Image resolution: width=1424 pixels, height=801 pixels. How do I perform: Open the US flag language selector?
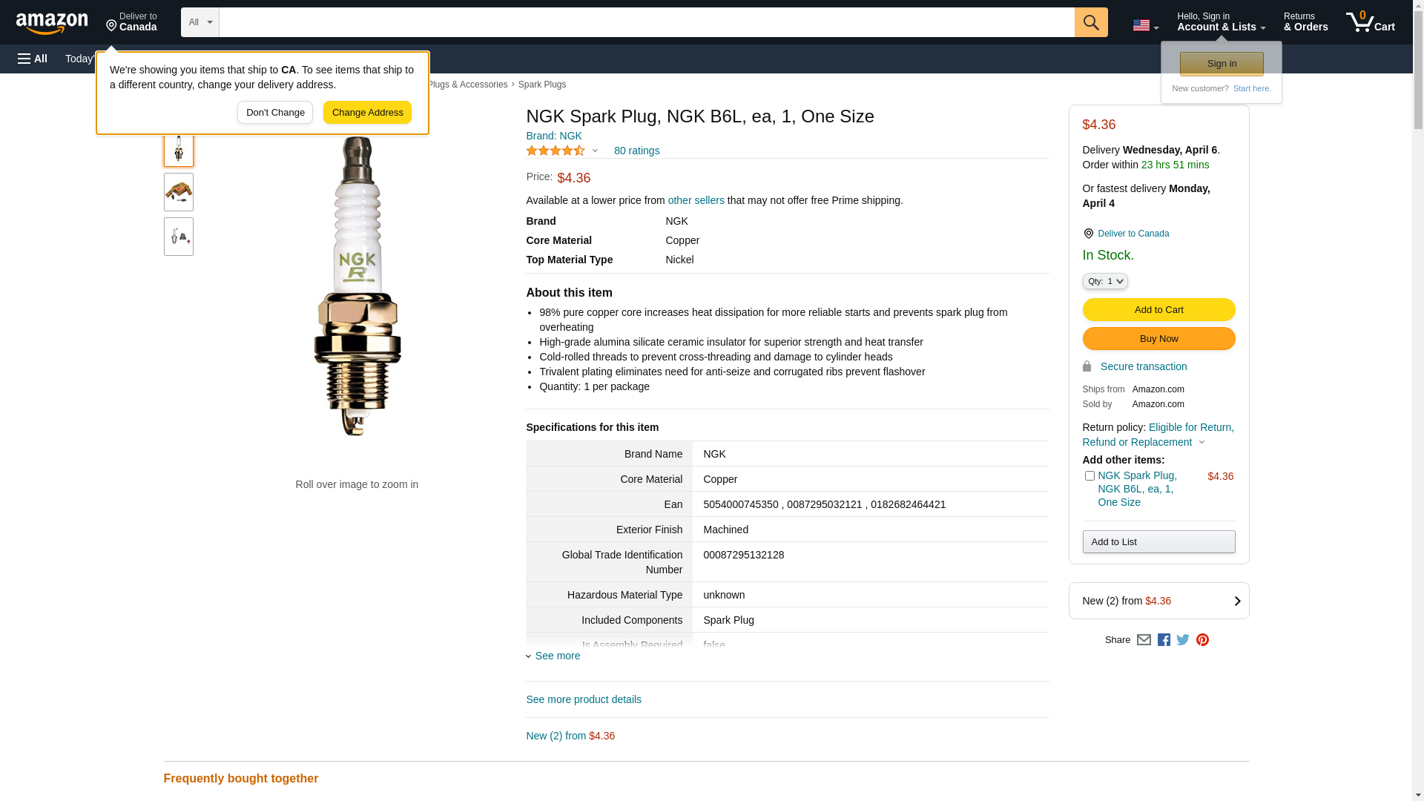[1145, 25]
